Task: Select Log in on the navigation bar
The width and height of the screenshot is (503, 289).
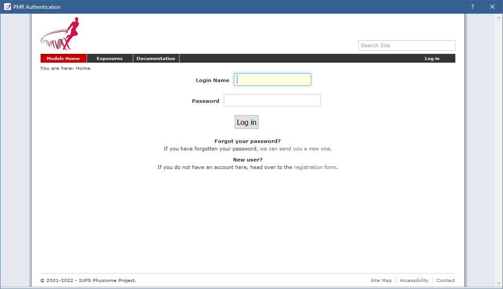Action: point(432,58)
